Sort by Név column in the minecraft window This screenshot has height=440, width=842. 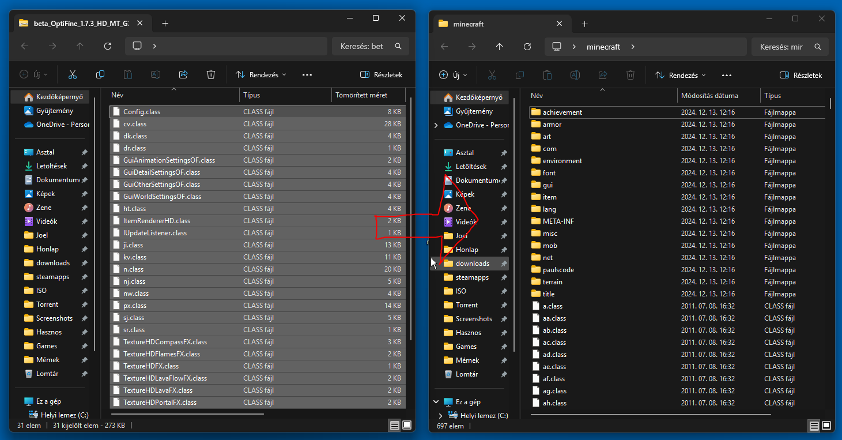click(602, 96)
